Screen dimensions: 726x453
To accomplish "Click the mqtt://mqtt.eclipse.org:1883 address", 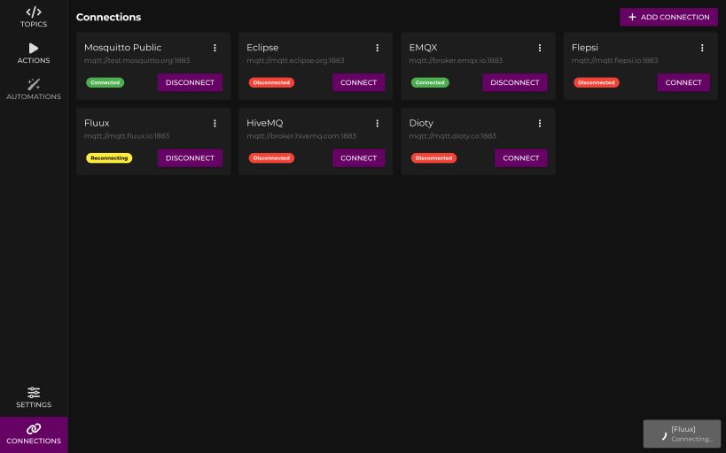I will pos(295,60).
